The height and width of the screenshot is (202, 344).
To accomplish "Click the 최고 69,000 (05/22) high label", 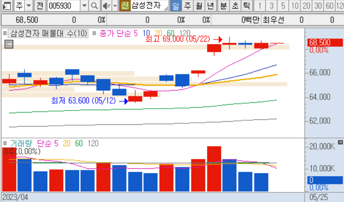I will click(x=178, y=39).
